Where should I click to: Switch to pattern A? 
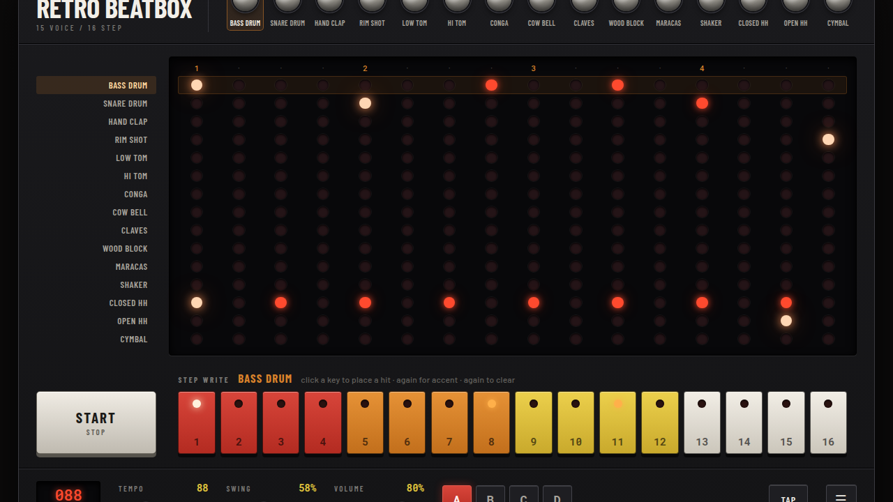[x=457, y=494]
